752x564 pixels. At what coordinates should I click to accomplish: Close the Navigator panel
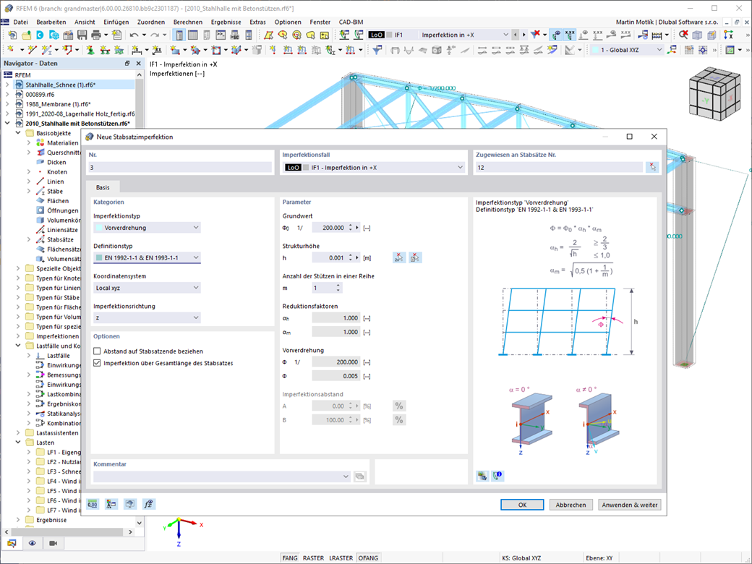(139, 64)
